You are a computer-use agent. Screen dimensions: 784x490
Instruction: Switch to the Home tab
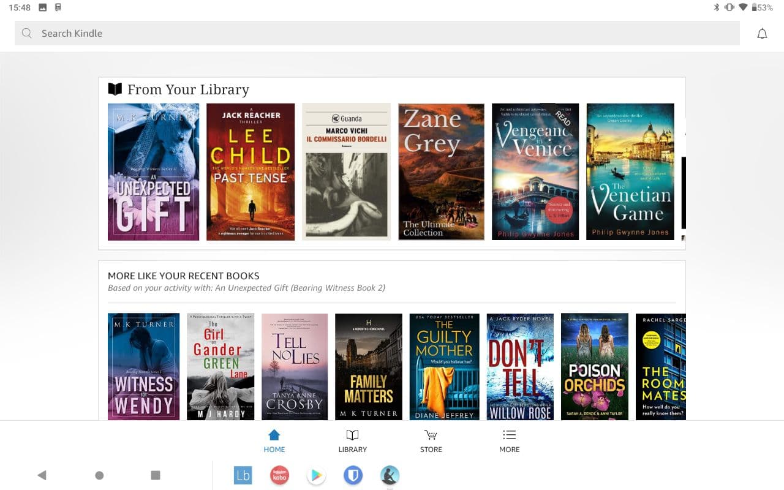click(274, 441)
